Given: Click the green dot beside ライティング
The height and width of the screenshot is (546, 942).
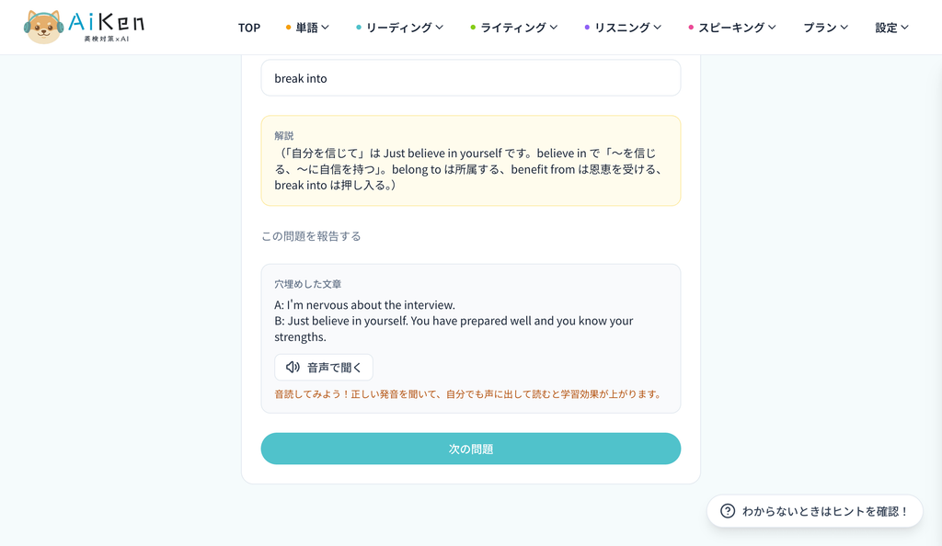Looking at the screenshot, I should point(473,28).
